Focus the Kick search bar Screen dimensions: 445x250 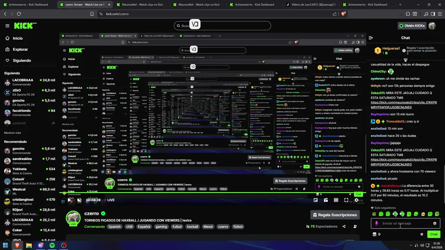[222, 26]
